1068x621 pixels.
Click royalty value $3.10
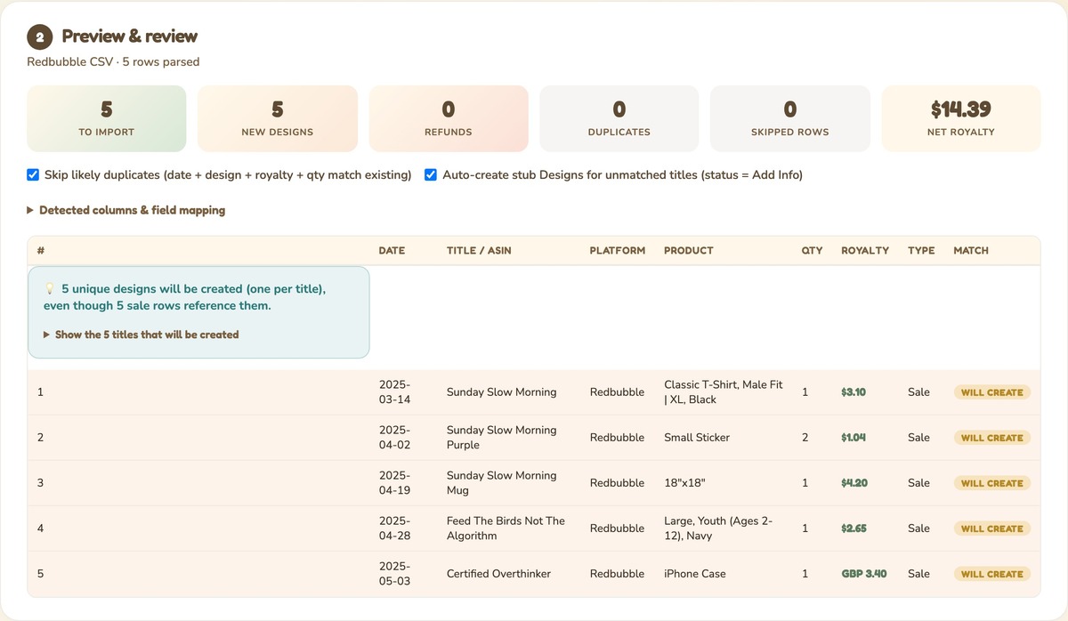pos(854,392)
